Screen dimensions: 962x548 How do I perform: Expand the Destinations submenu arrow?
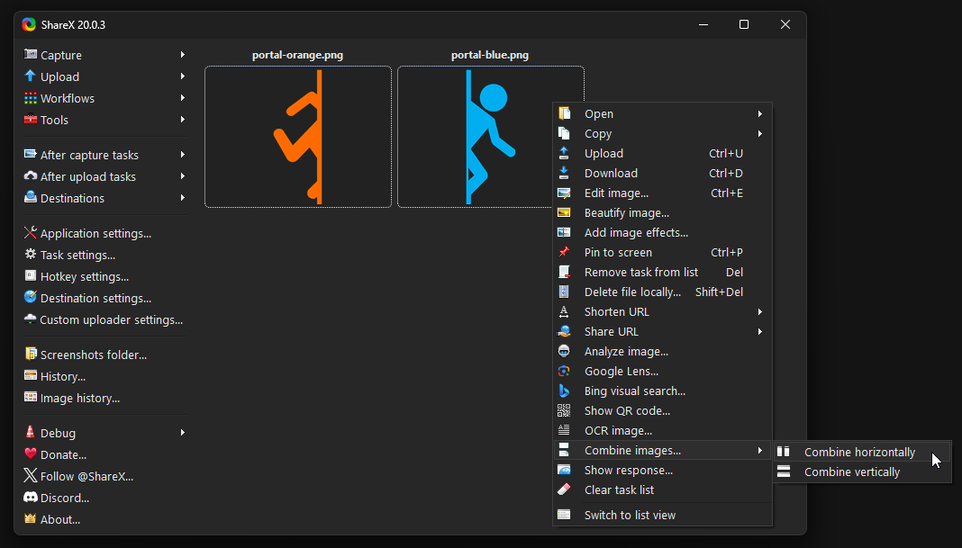click(183, 197)
